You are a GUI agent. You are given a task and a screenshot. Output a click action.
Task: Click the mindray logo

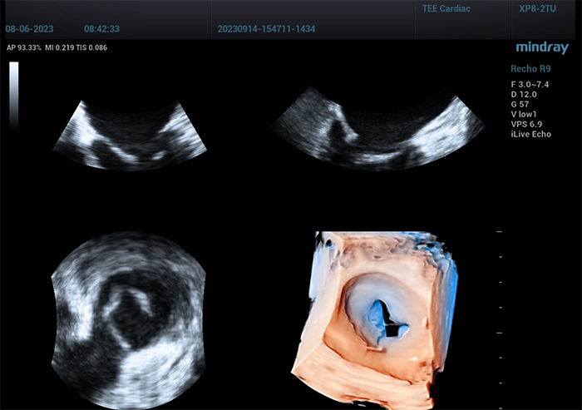click(x=541, y=47)
